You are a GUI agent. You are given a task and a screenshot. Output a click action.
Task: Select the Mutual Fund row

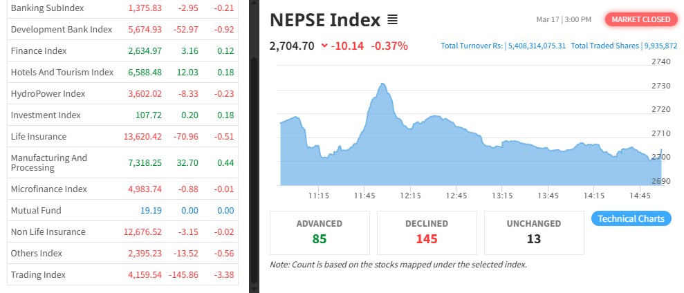pos(36,210)
